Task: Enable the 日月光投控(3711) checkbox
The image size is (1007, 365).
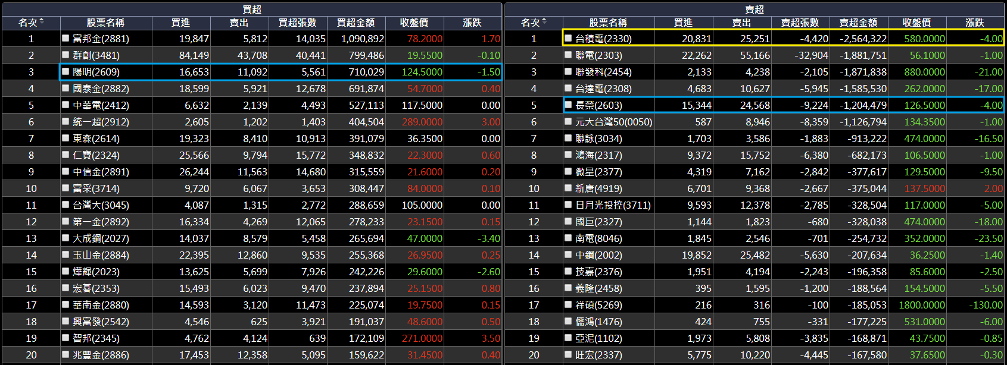Action: [568, 204]
